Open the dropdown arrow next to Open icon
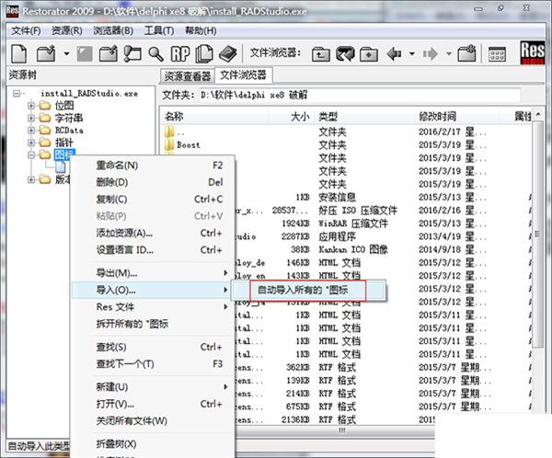The image size is (552, 458). [67, 53]
